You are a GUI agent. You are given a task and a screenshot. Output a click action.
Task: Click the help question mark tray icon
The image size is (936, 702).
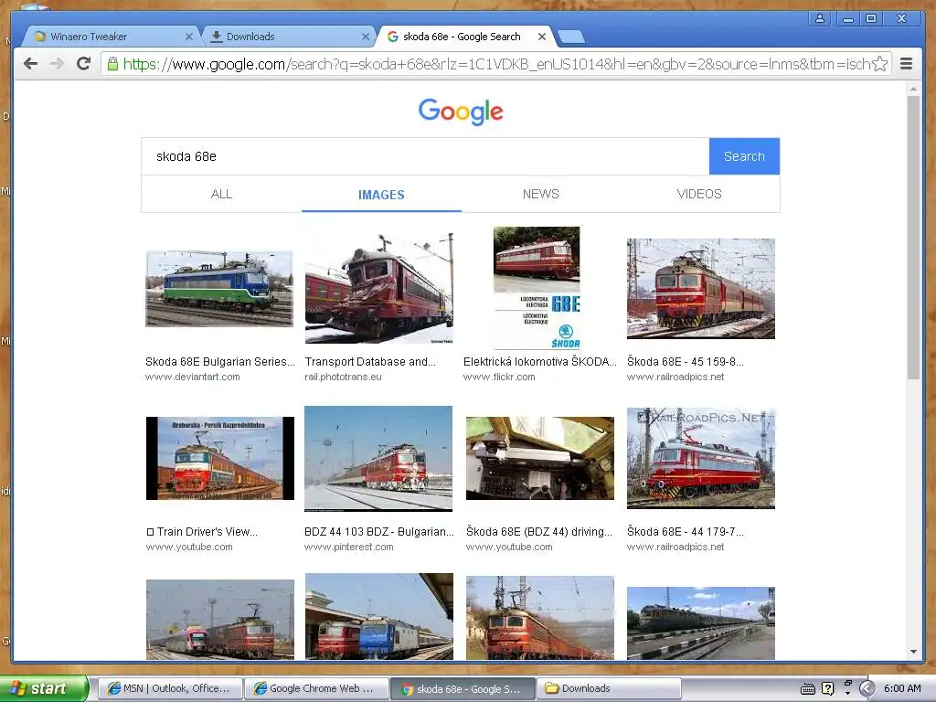[828, 689]
